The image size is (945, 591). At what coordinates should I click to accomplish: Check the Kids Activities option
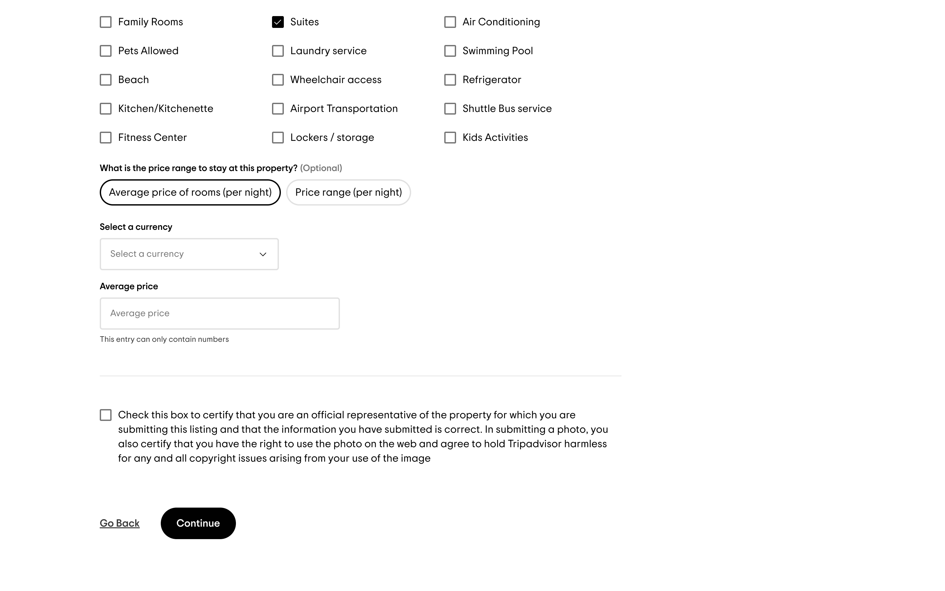(450, 138)
